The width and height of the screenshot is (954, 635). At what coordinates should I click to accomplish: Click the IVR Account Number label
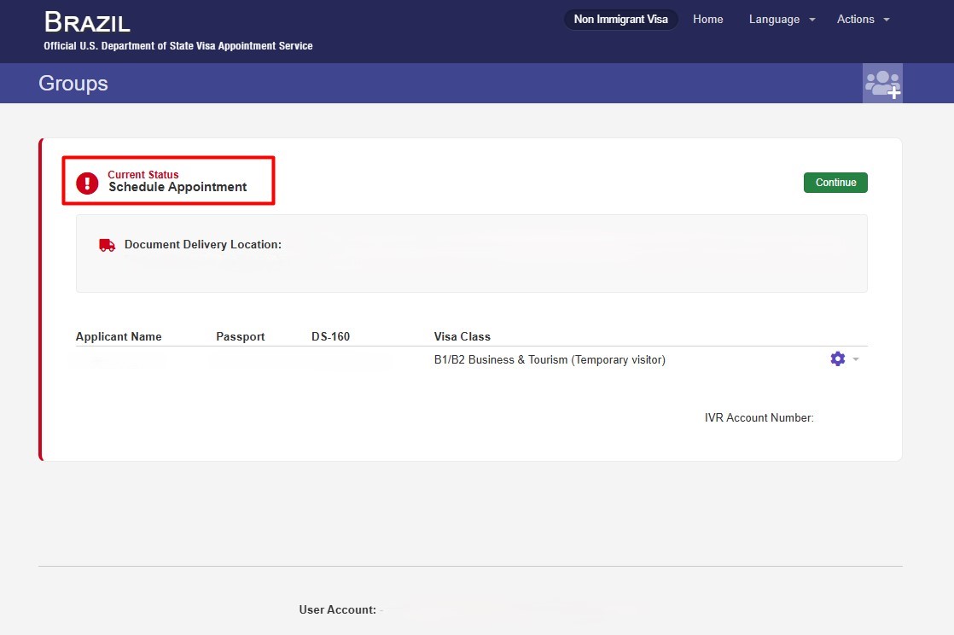pyautogui.click(x=759, y=417)
